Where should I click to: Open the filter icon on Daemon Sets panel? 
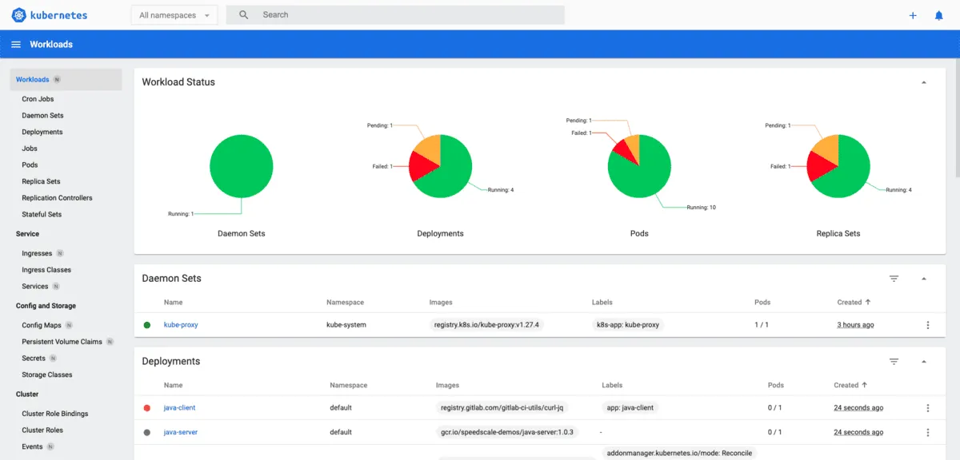pyautogui.click(x=894, y=278)
